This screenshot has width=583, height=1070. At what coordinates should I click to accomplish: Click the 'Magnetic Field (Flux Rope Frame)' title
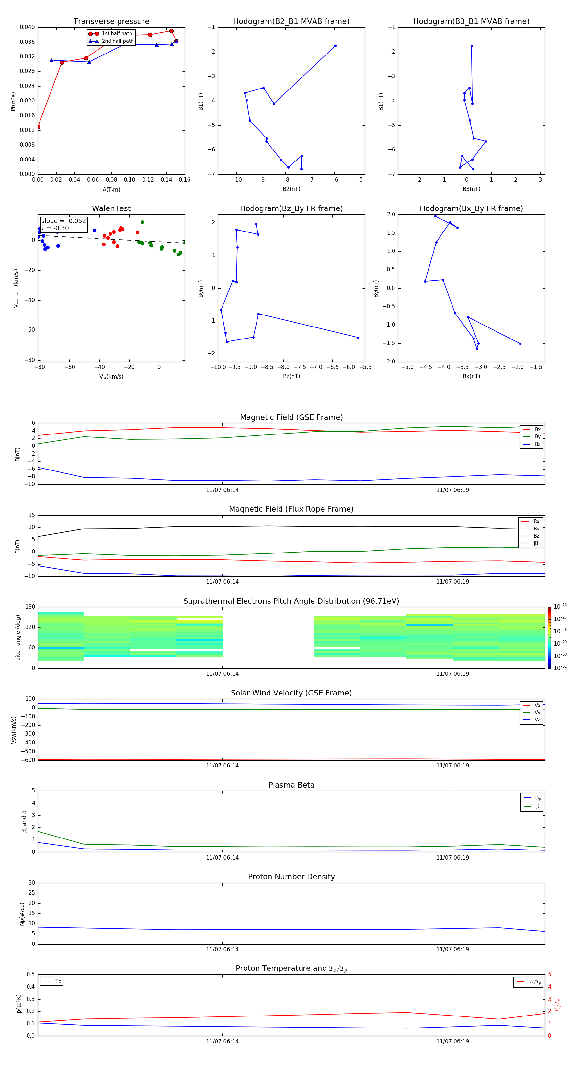(291, 509)
